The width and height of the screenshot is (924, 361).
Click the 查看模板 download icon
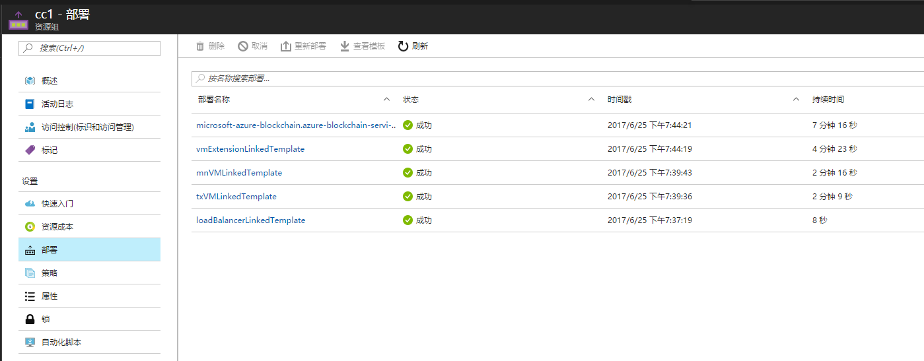click(x=344, y=46)
